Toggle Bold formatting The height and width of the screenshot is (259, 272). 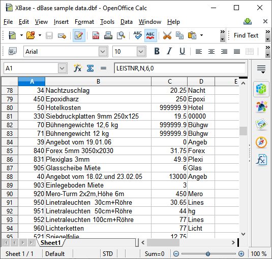(157, 51)
